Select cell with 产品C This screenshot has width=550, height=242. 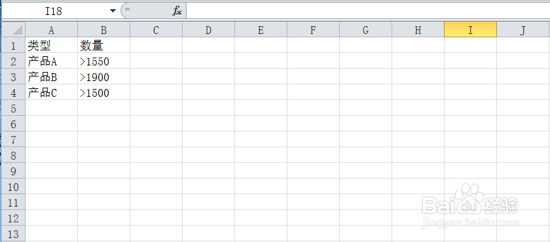tap(51, 92)
